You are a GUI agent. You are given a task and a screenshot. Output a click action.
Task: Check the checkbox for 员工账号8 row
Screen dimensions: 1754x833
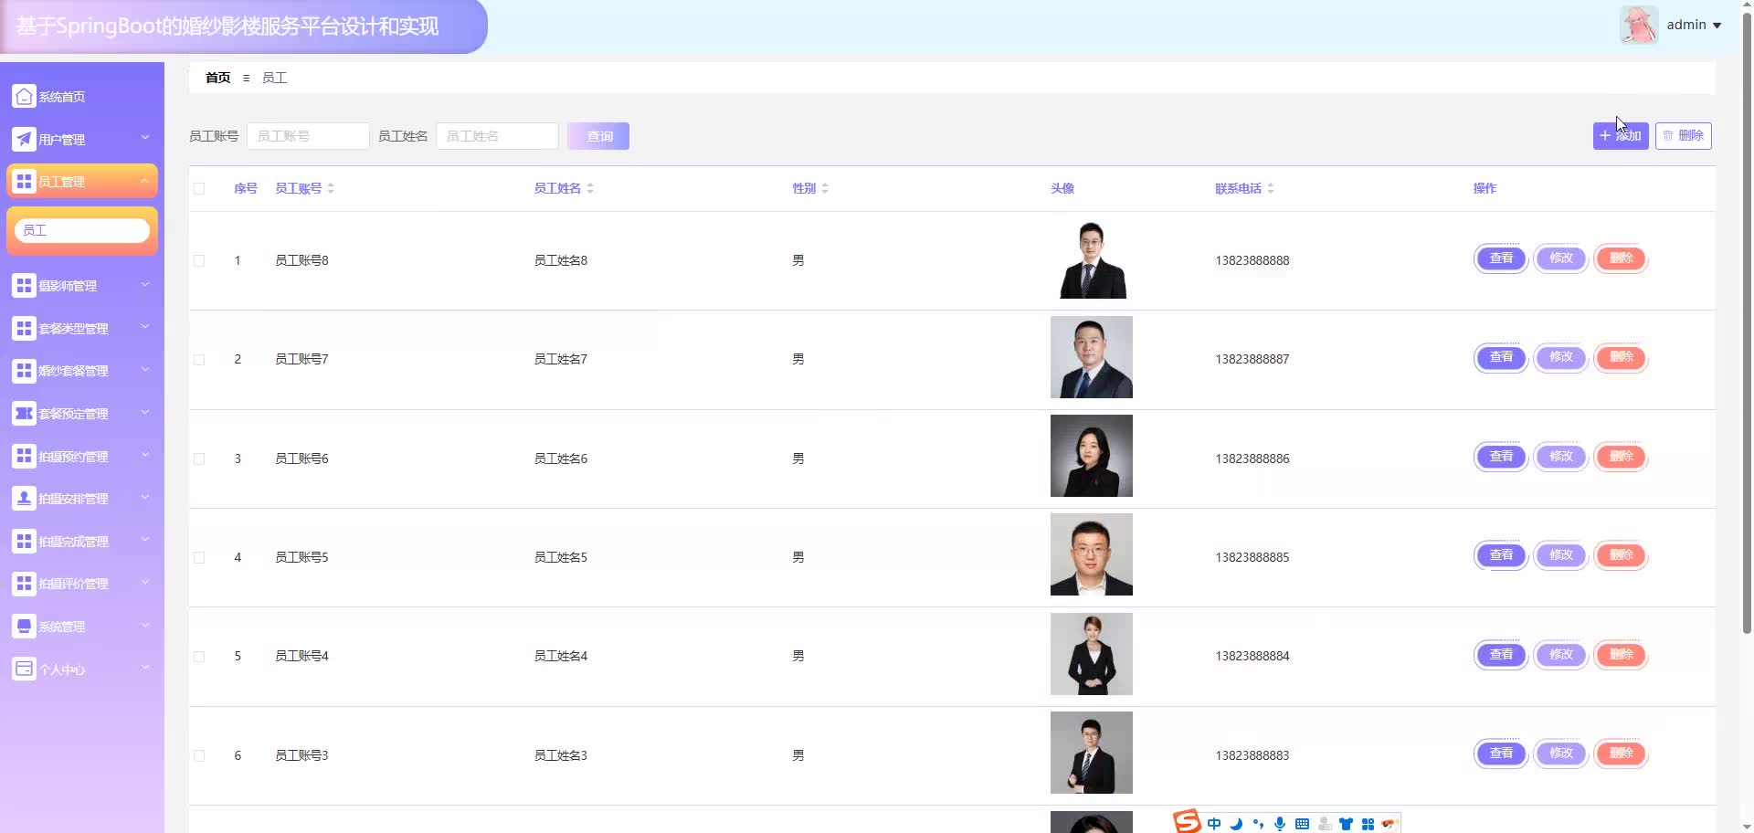point(200,260)
